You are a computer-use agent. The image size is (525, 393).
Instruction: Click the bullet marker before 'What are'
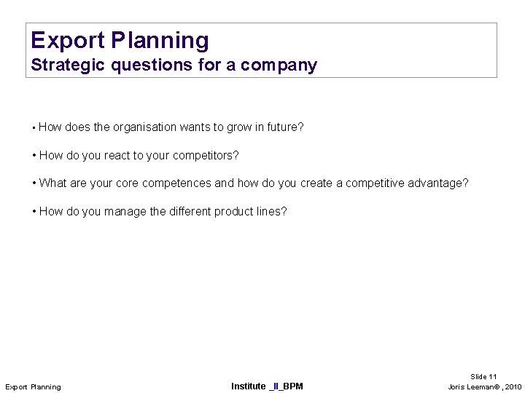click(x=34, y=183)
